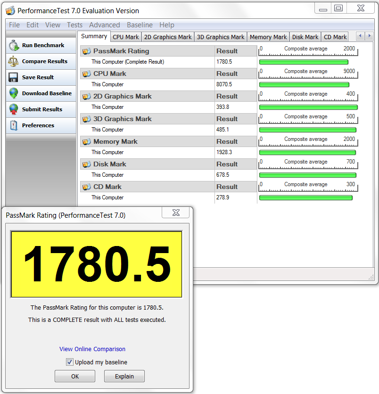Click the Disk Mark green result bar
The height and width of the screenshot is (394, 379).
pyautogui.click(x=308, y=175)
